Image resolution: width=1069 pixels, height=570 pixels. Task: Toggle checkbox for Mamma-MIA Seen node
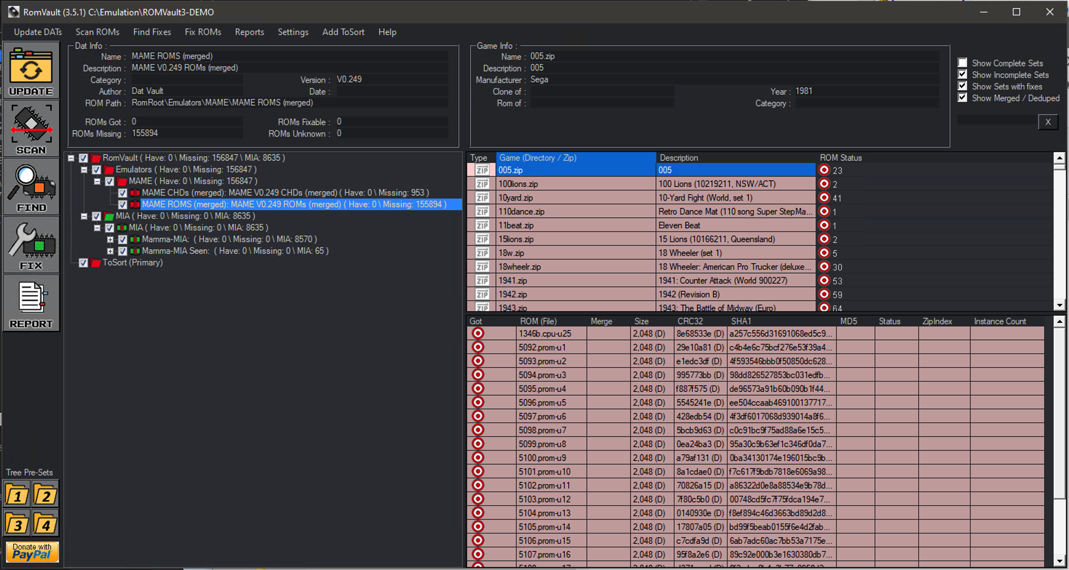122,251
